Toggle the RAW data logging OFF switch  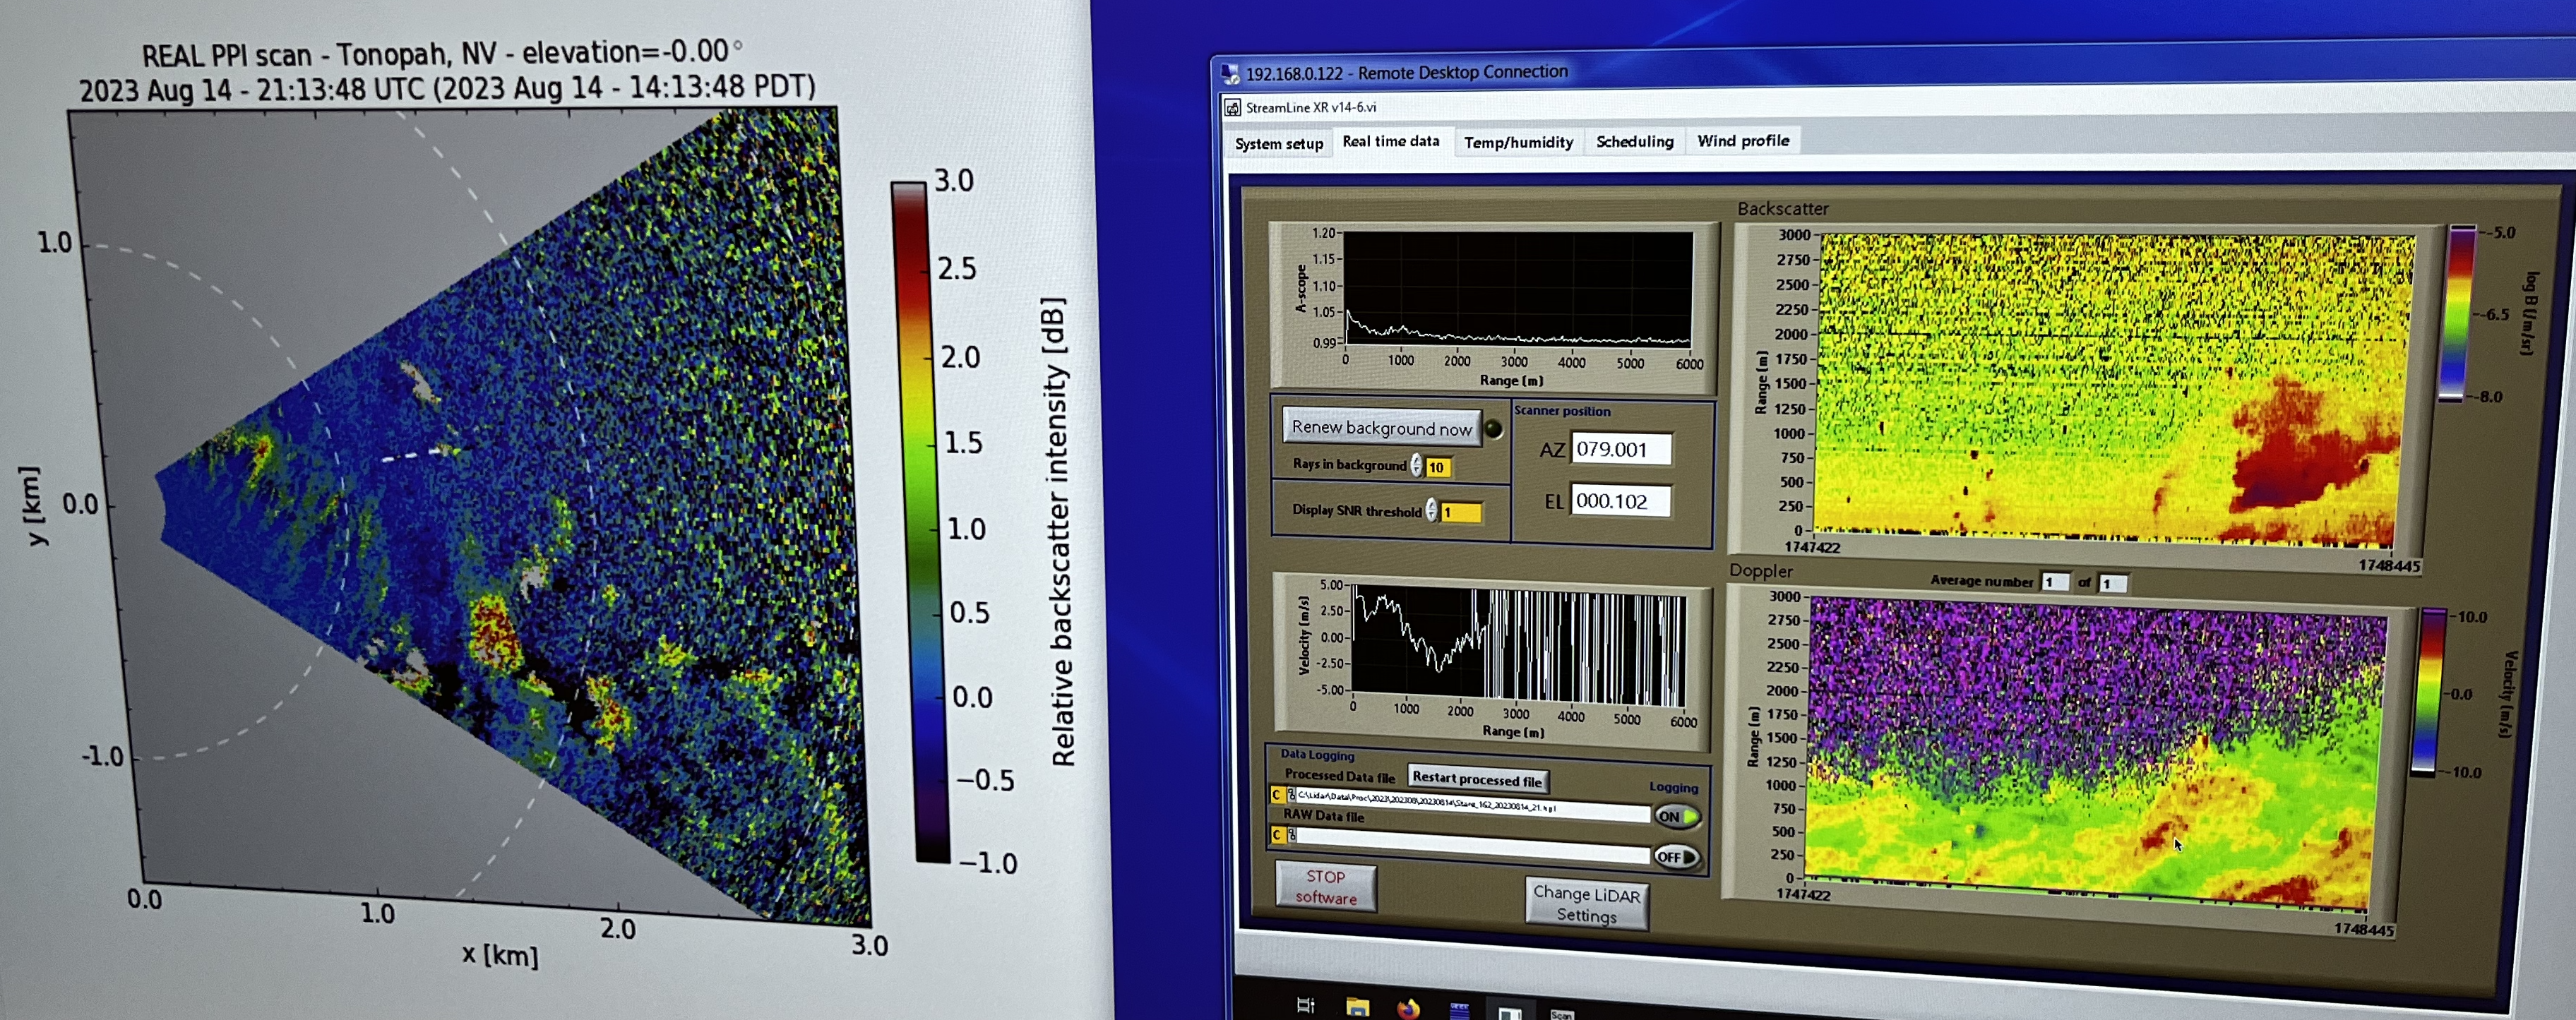[1676, 857]
